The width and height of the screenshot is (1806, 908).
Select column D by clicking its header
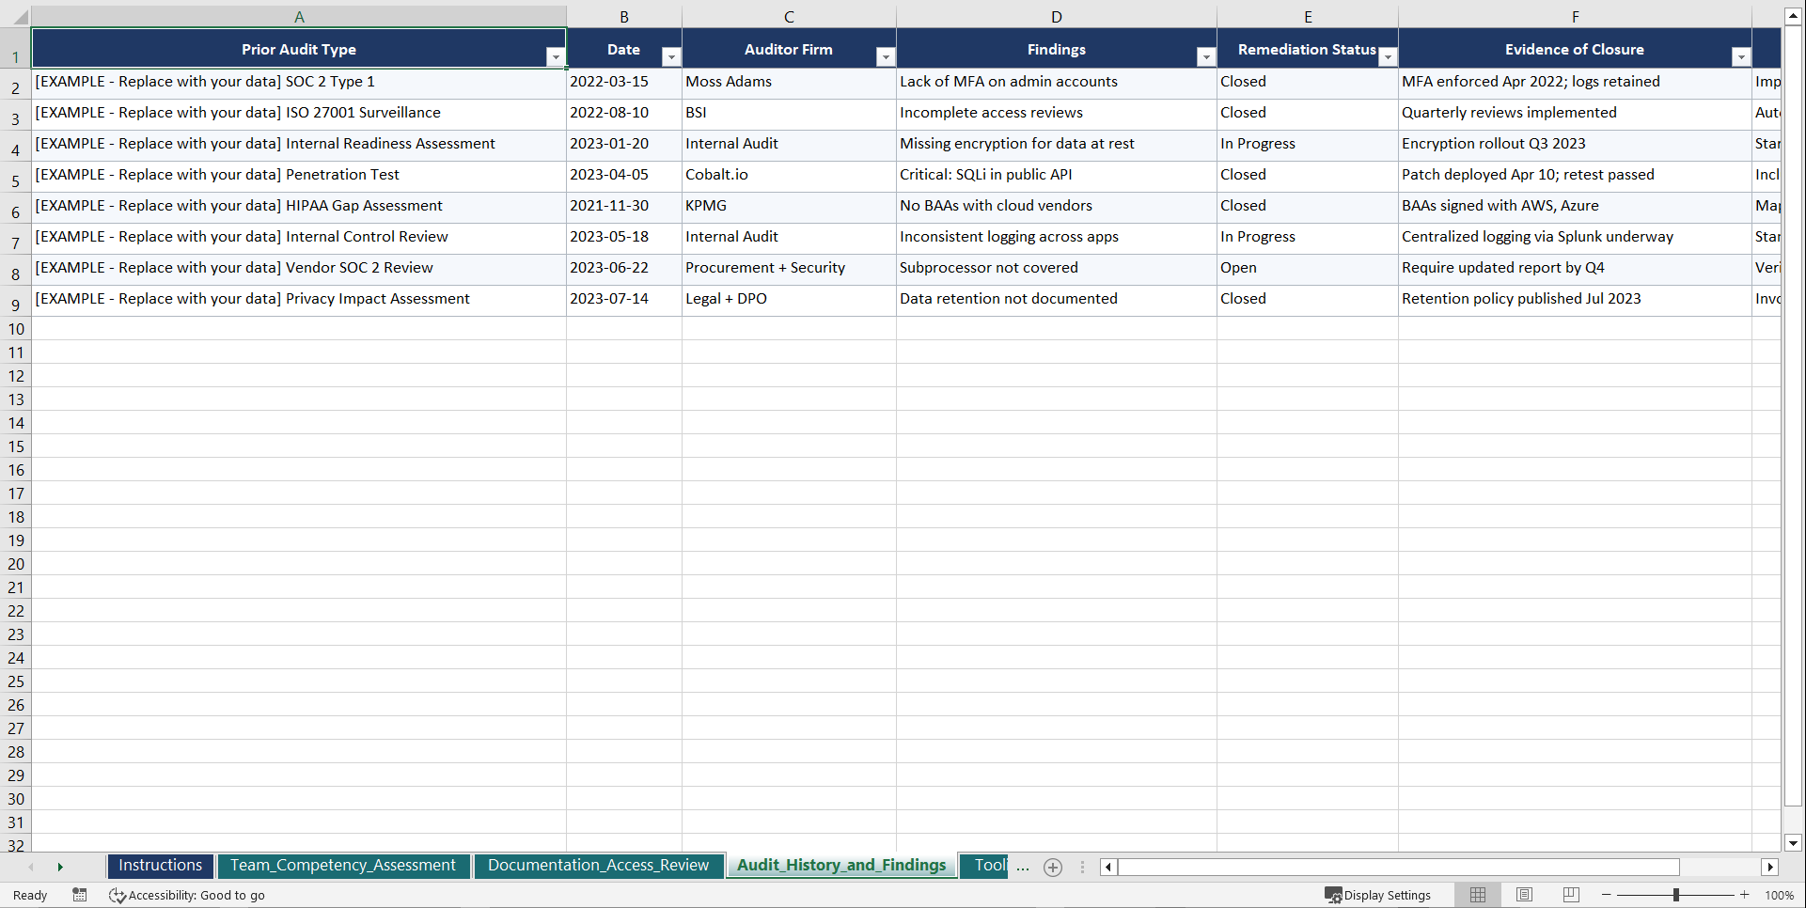1056,16
